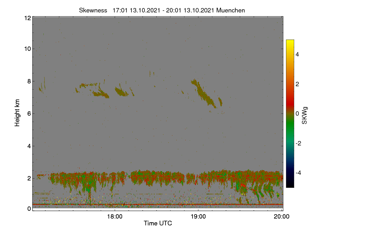Click the 19:00 time axis tick label
The image size is (372, 248).
point(198,217)
